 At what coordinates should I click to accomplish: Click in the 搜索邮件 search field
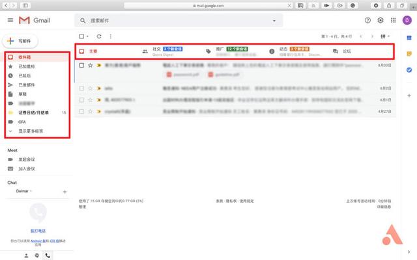[x=178, y=20]
